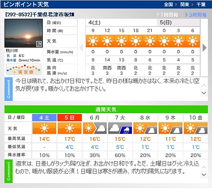Open the sunset live camera thumbnail
Image resolution: width=212 pixels, height=188 pixels.
click(24, 33)
